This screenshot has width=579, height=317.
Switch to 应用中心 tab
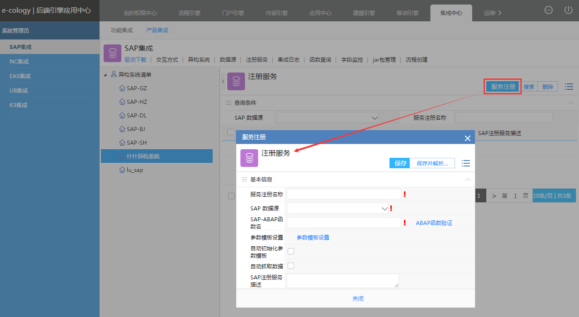point(320,13)
